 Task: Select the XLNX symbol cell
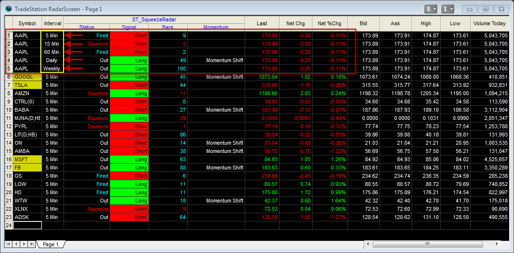pyautogui.click(x=28, y=209)
